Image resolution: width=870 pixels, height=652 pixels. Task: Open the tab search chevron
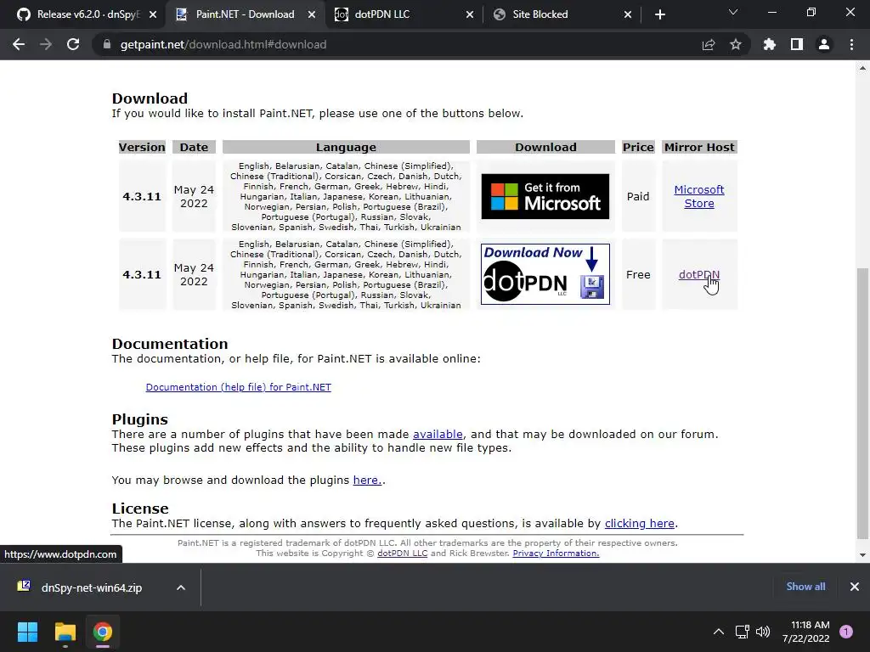[x=733, y=12]
